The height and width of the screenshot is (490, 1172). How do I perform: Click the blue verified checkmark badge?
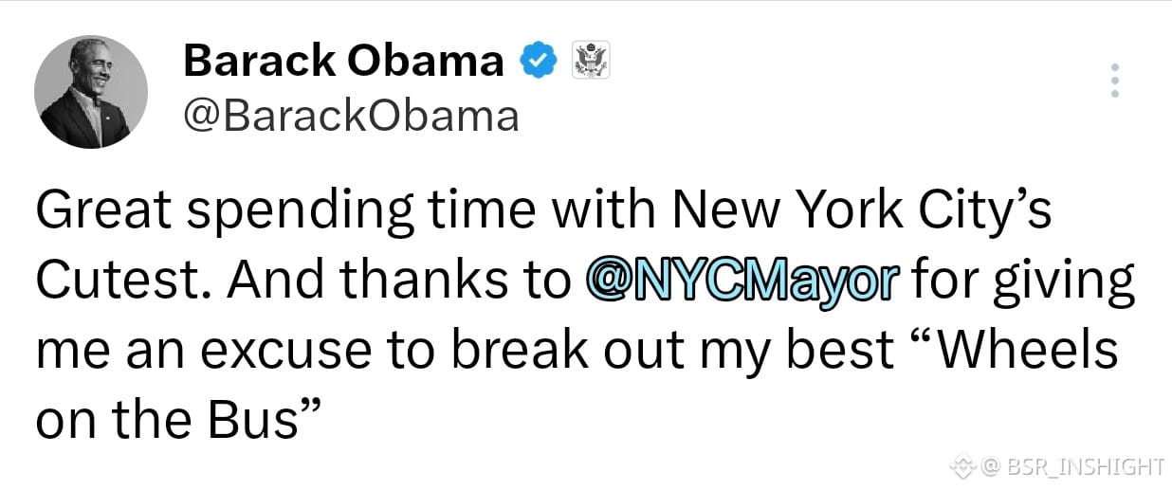click(539, 62)
